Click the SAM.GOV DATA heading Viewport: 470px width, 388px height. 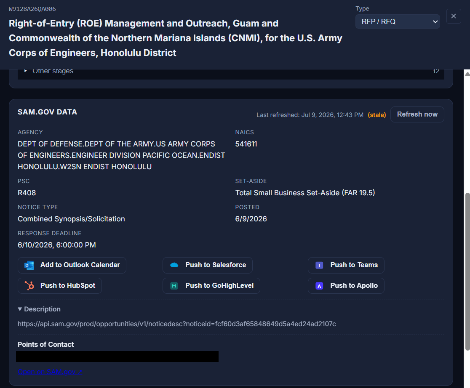click(x=47, y=112)
